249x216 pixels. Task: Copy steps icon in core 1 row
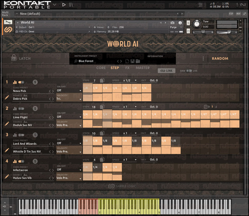point(102,80)
